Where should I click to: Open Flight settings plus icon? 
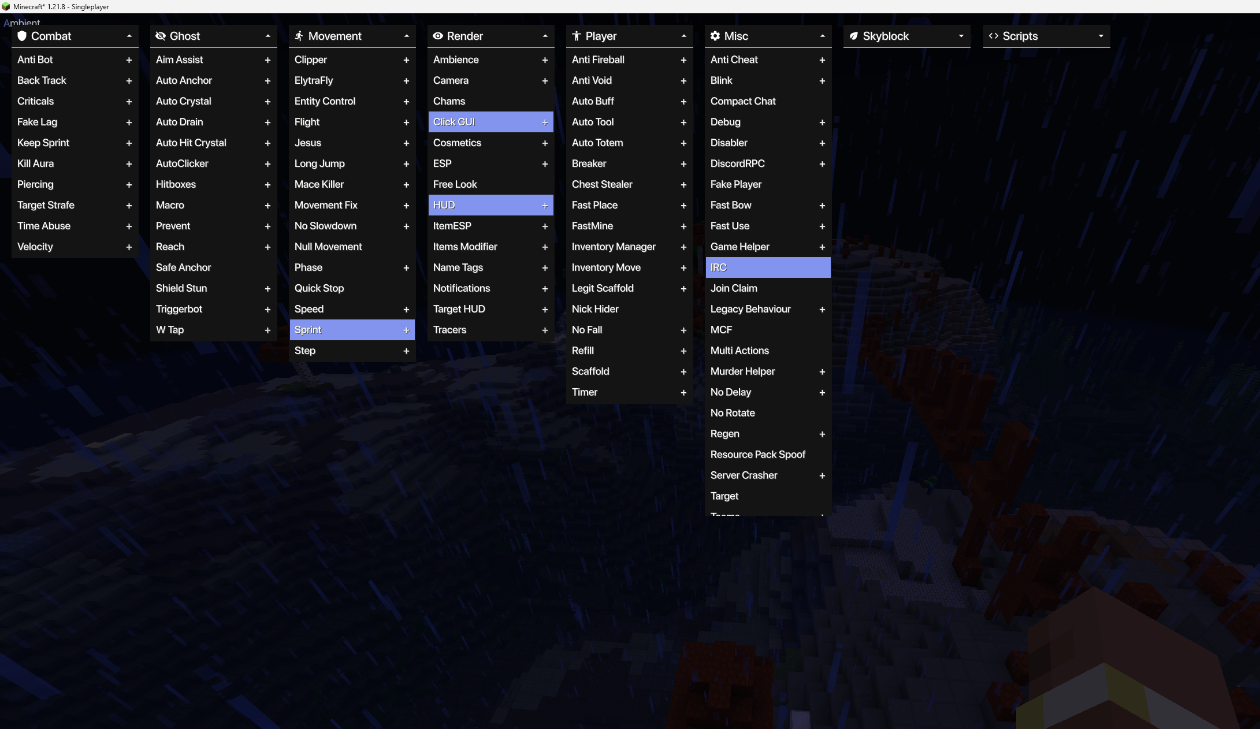click(406, 122)
